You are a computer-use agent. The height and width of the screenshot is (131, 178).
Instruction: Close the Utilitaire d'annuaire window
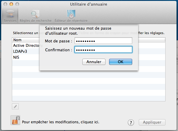[x=5, y=4]
